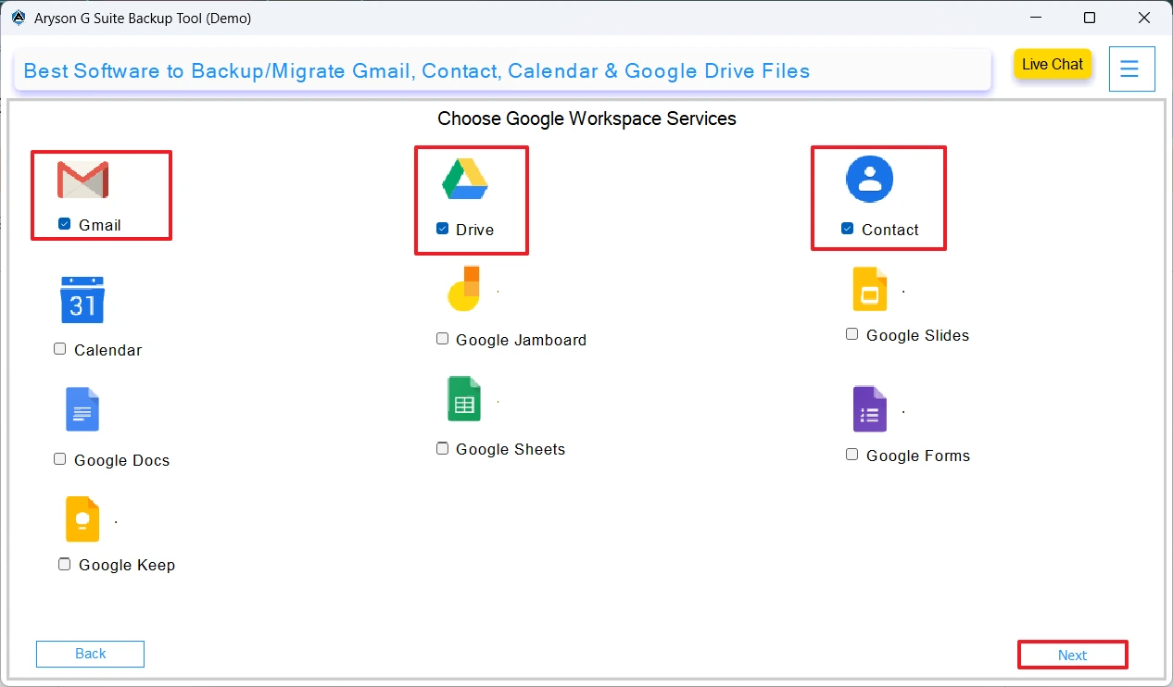Click the Google Drive triangle icon
Viewport: 1173px width, 687px height.
pyautogui.click(x=465, y=180)
